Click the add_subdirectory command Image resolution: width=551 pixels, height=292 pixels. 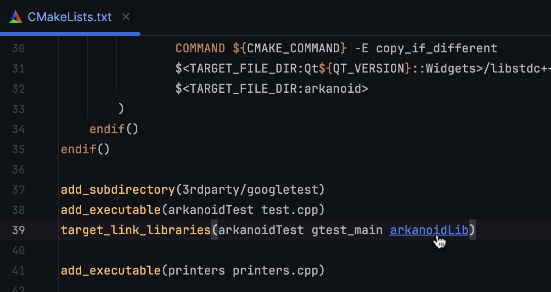click(x=118, y=190)
